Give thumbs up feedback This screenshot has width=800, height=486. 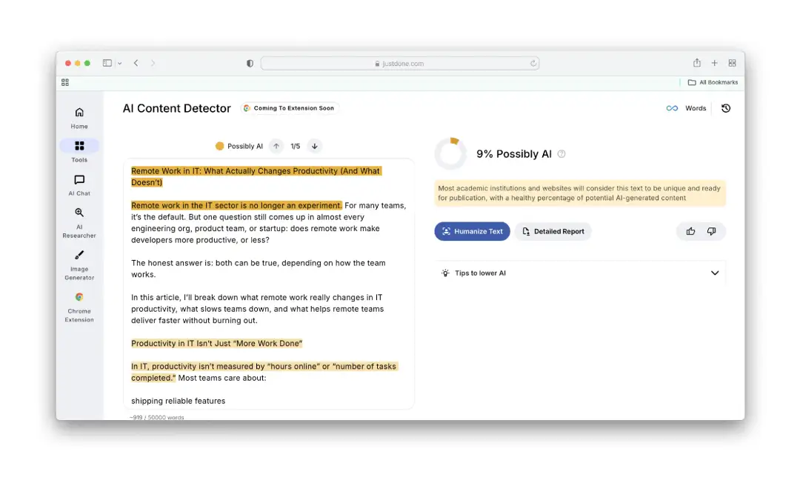pyautogui.click(x=690, y=231)
